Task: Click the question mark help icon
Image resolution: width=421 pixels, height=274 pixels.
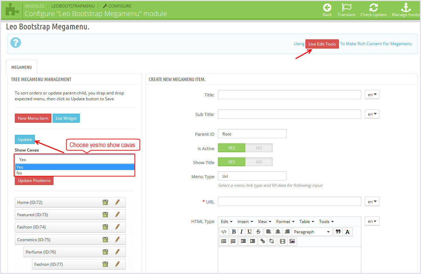Action: click(x=16, y=43)
